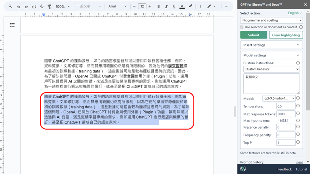This screenshot has height=174, width=310.
Task: Increase font size with plus button
Action: point(150,6)
